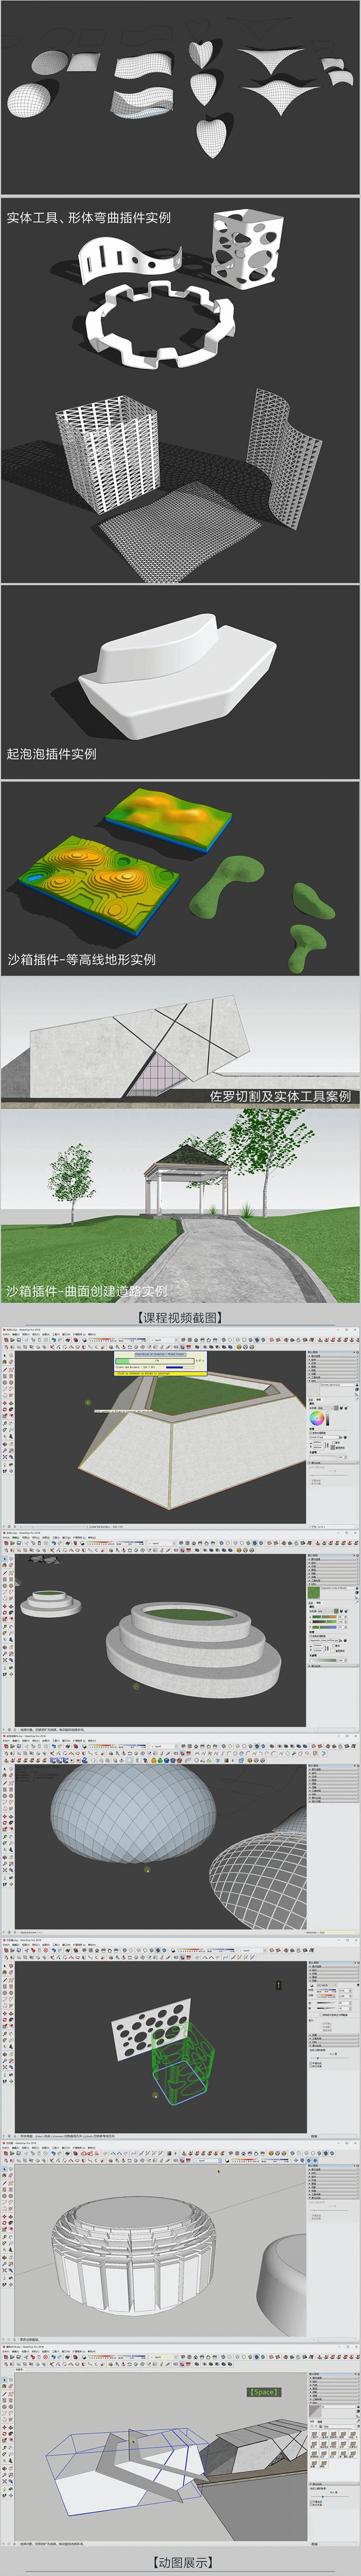Click the heading 【课程视频截图】
Image resolution: width=361 pixels, height=2576 pixels.
point(180,1318)
